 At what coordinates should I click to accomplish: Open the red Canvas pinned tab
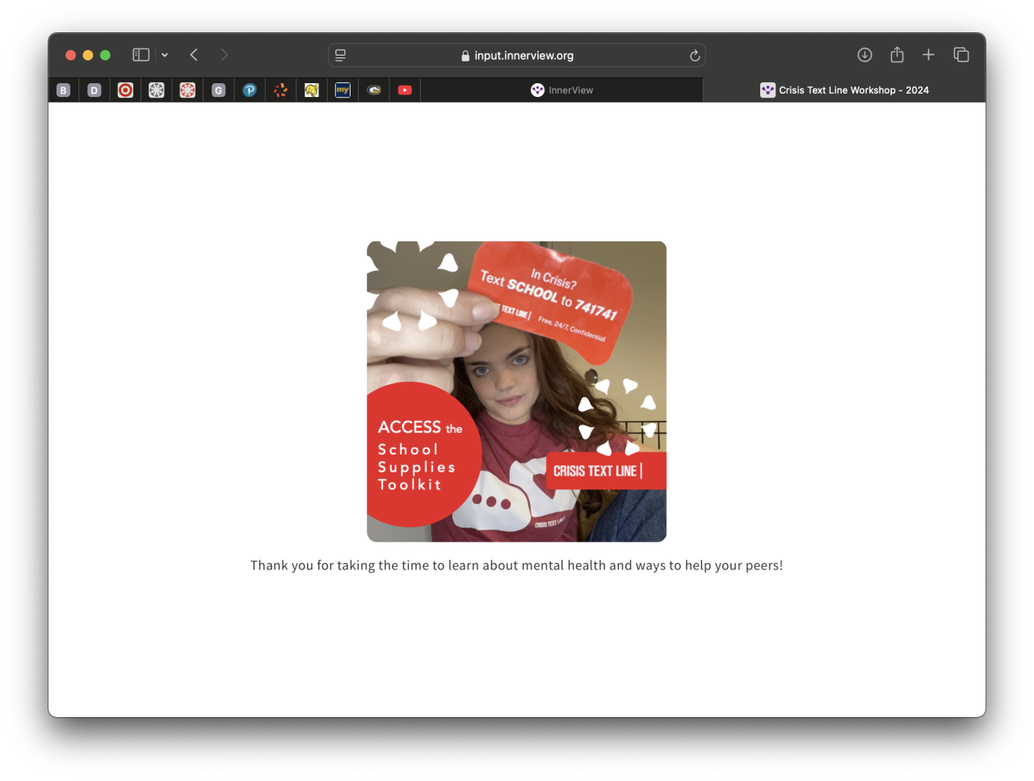[187, 90]
